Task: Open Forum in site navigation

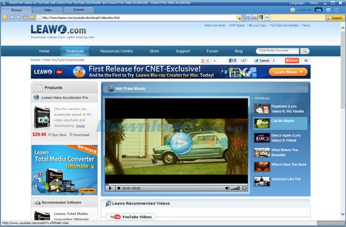Action: (212, 51)
